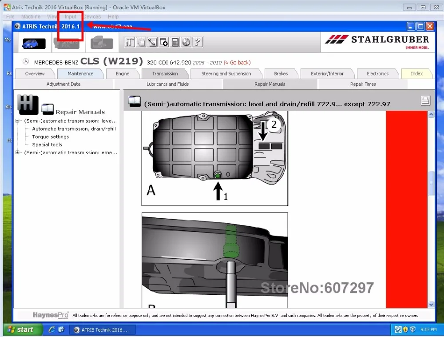This screenshot has height=337, width=444.
Task: Click scroll down arrow of manual pane
Action: click(x=431, y=305)
